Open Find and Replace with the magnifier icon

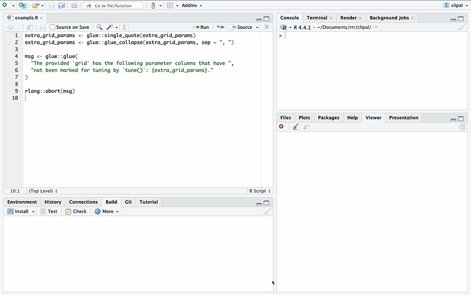[99, 27]
